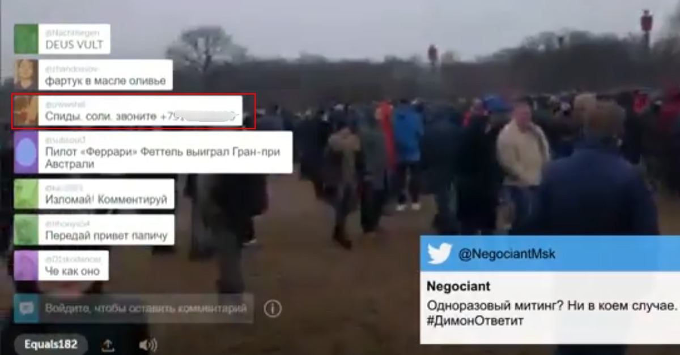Click the Negociant tweet author name

point(458,286)
